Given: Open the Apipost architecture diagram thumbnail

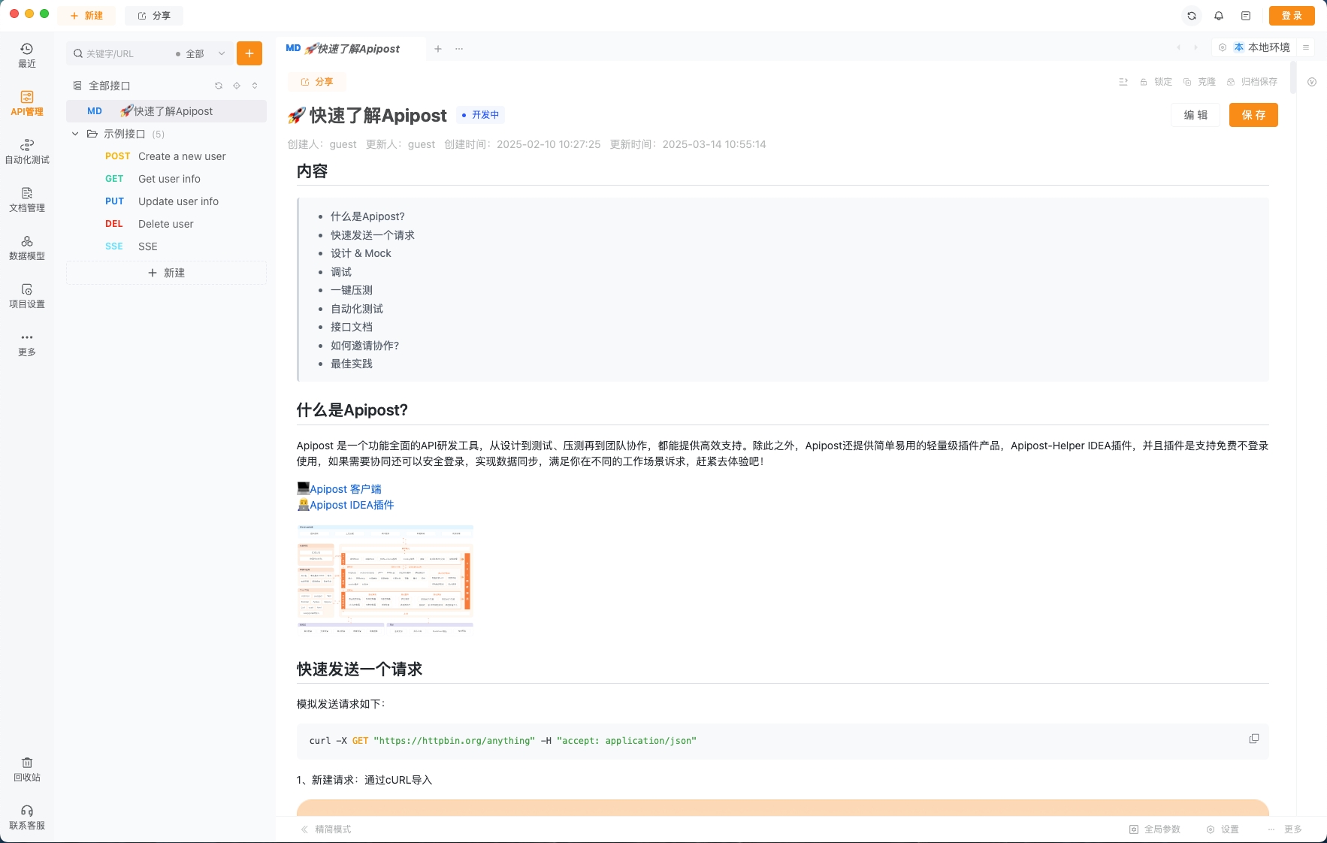Looking at the screenshot, I should coord(385,579).
